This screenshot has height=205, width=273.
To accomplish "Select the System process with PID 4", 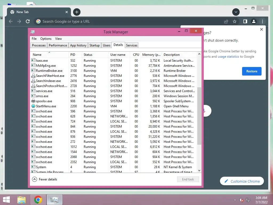I will tap(114, 167).
